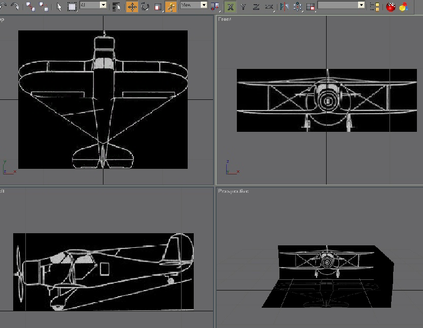Toggle the X axis constraint
This screenshot has width=423, height=328.
[231, 7]
